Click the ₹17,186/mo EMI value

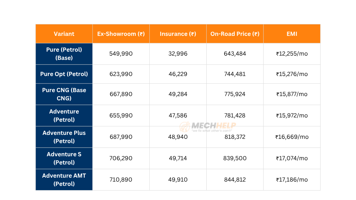point(292,180)
